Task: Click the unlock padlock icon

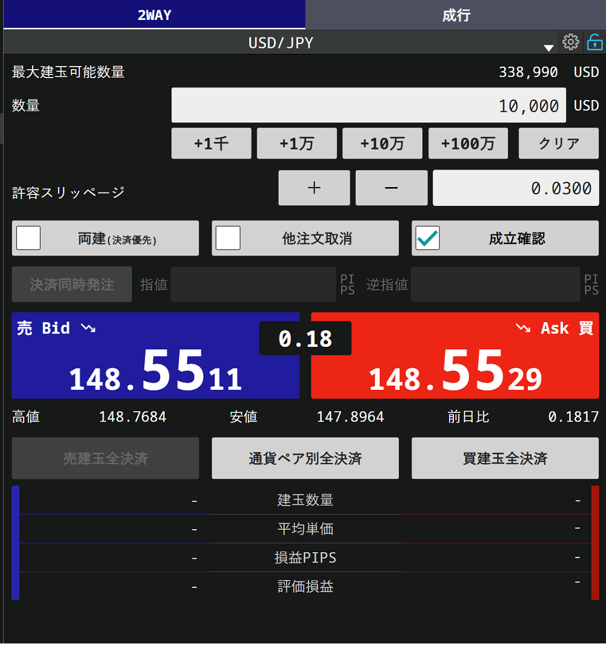Action: tap(594, 42)
